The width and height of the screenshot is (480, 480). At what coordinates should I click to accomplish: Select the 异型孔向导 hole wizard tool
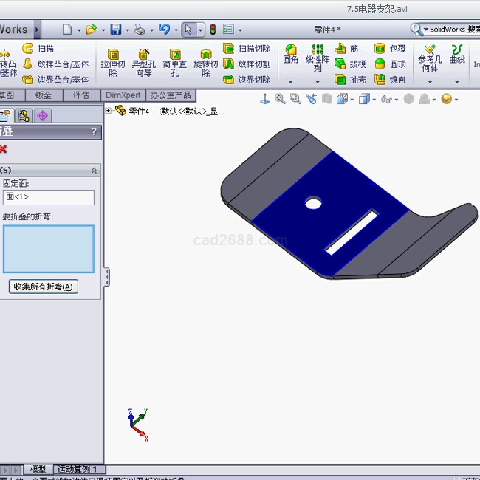143,63
